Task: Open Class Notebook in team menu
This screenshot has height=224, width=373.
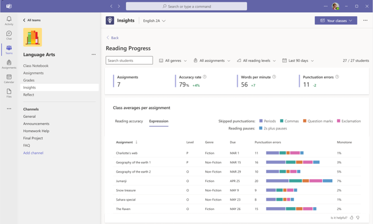Action: point(36,66)
